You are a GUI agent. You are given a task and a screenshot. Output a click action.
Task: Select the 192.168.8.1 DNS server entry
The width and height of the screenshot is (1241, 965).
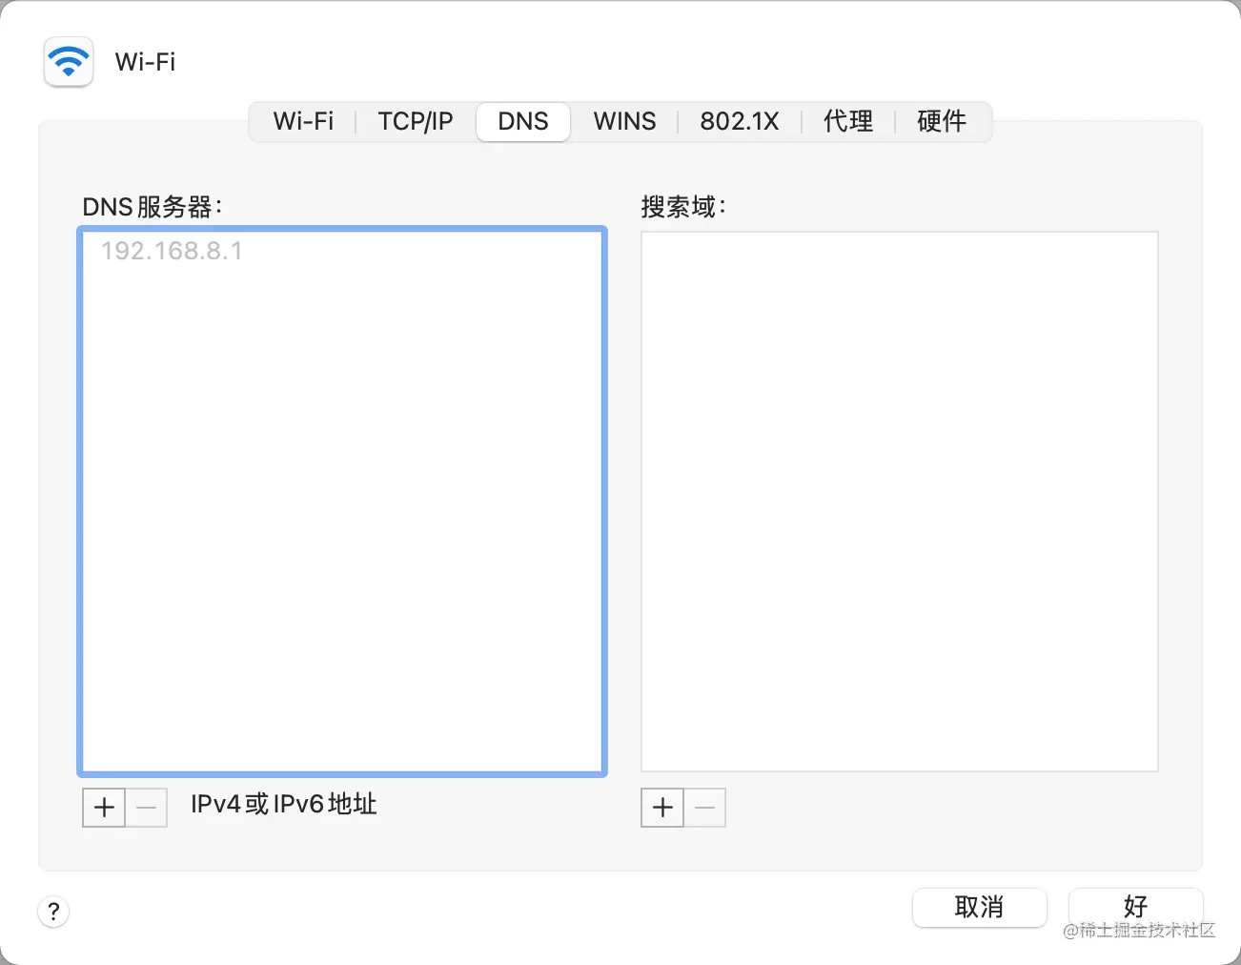342,251
